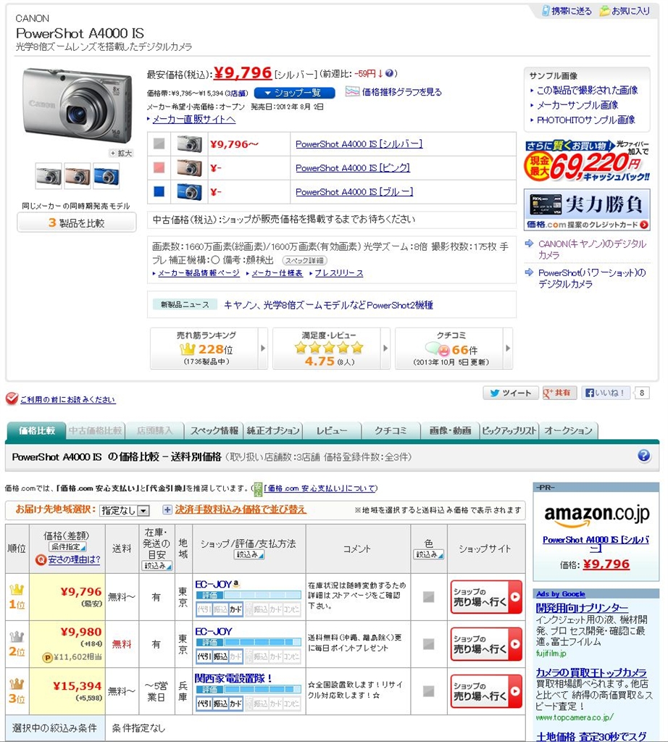Open 価格推移グラフを見る chart icon
Screen dimensions: 668x742
(x=352, y=91)
